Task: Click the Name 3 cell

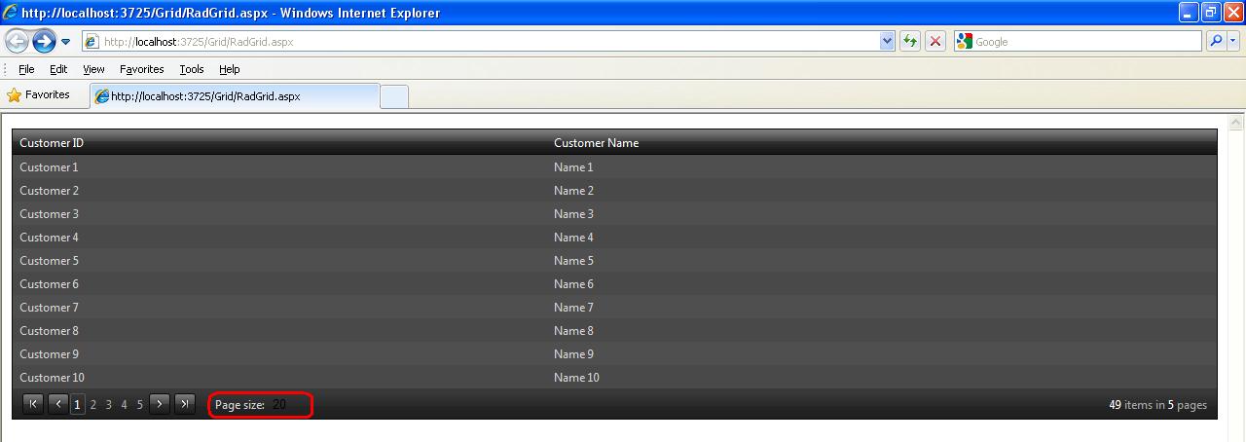Action: click(882, 214)
